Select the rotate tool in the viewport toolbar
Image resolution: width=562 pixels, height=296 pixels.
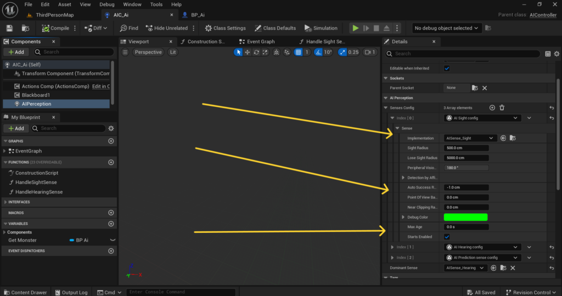256,52
